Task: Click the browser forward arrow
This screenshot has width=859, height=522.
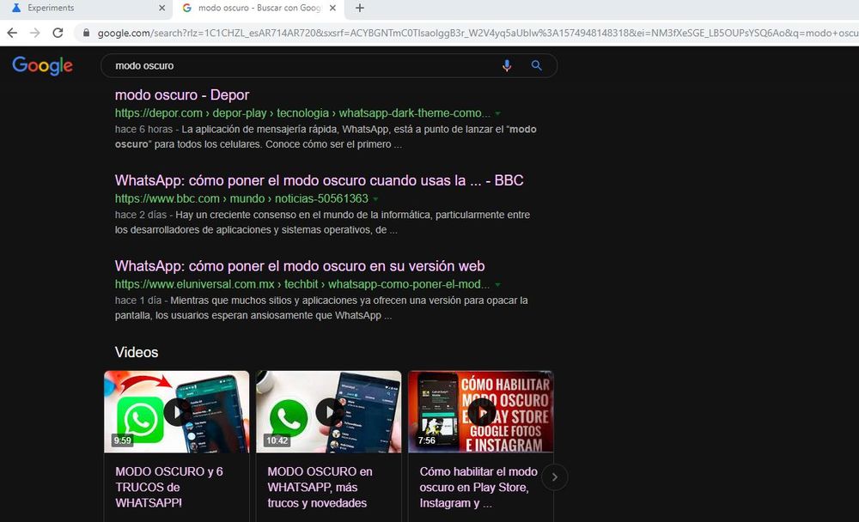Action: pyautogui.click(x=35, y=33)
